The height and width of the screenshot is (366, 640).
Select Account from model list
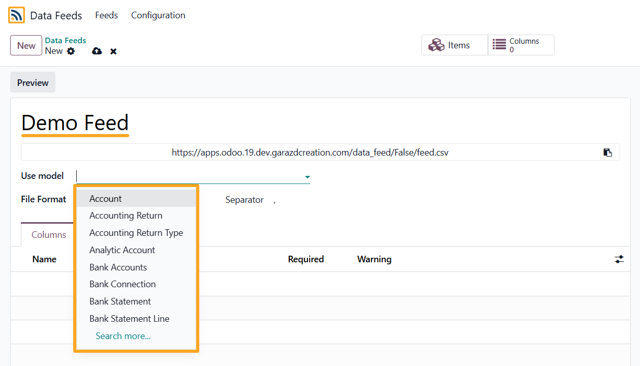pyautogui.click(x=106, y=199)
